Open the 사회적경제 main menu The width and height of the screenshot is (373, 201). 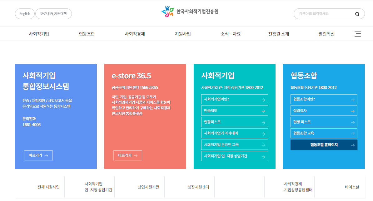[135, 34]
